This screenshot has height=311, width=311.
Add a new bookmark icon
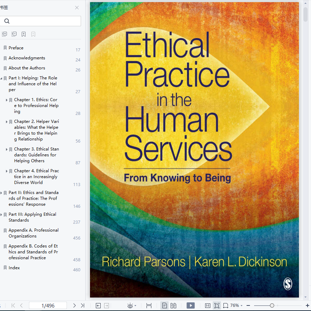(x=23, y=34)
